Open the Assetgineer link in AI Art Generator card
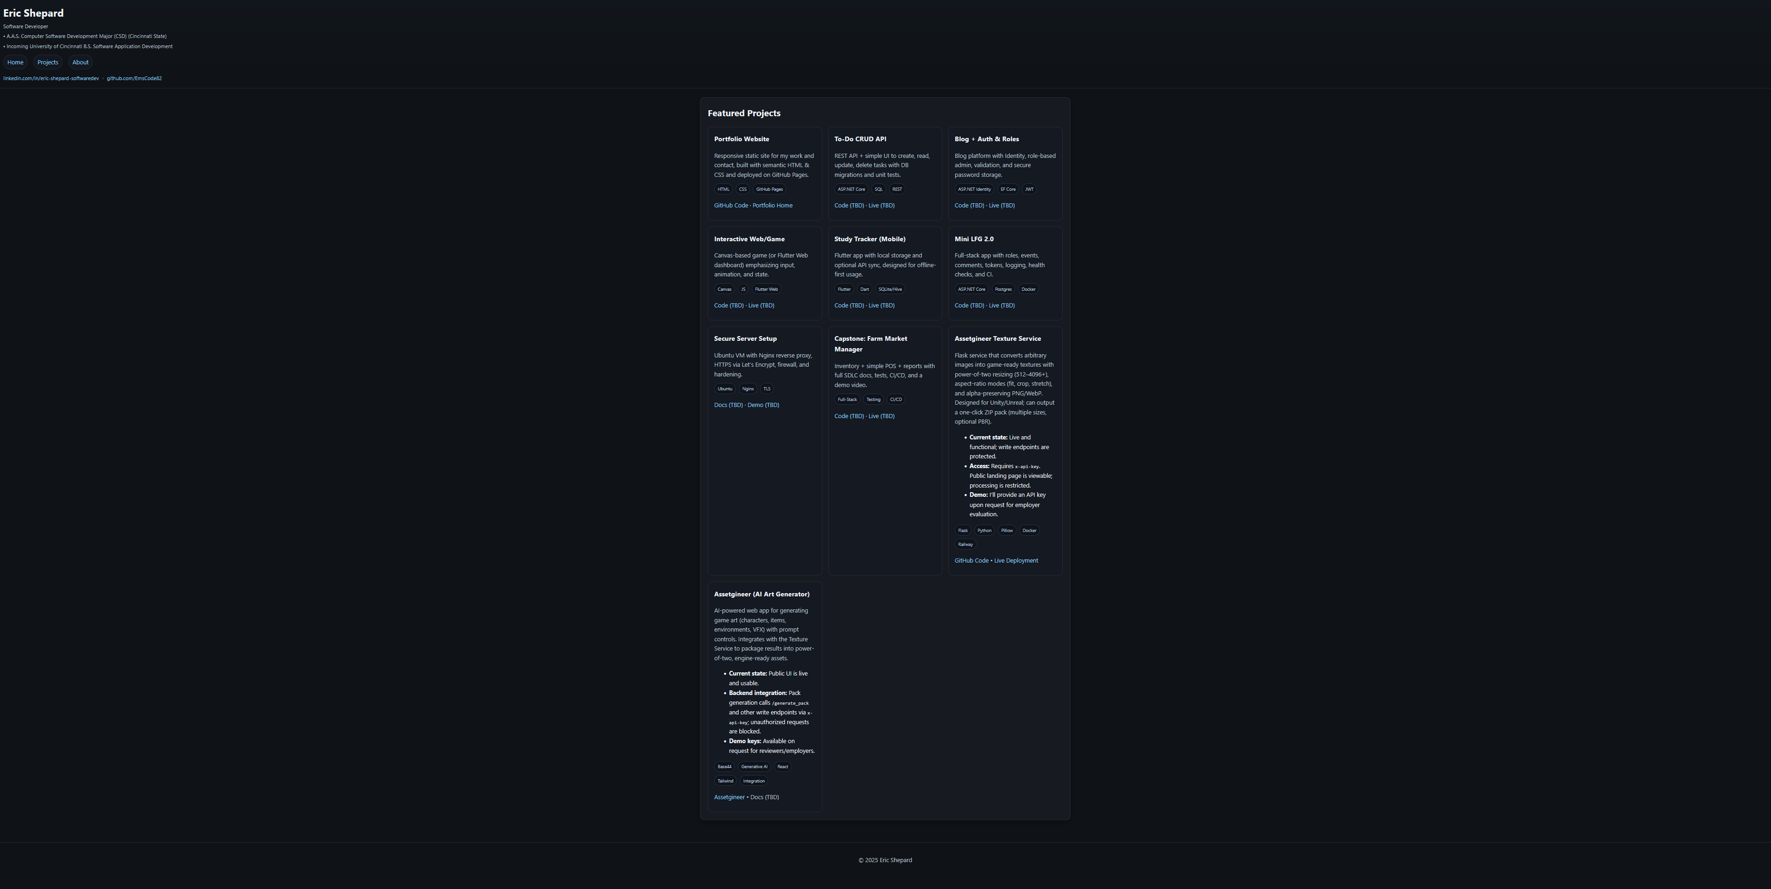This screenshot has height=889, width=1771. pyautogui.click(x=730, y=798)
